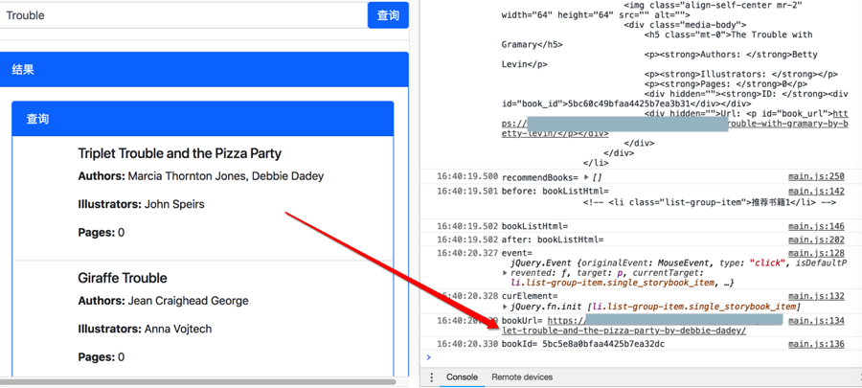Click Pages: 0 under Triplet Trouble

(x=102, y=233)
